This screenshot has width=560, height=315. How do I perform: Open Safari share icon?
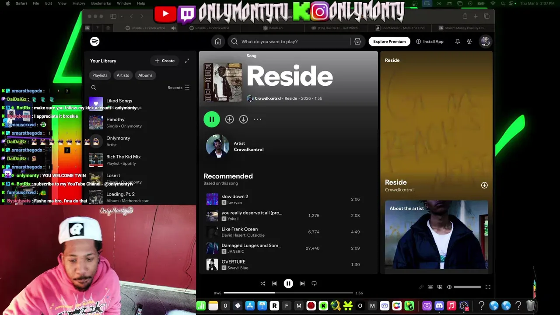[x=465, y=16]
